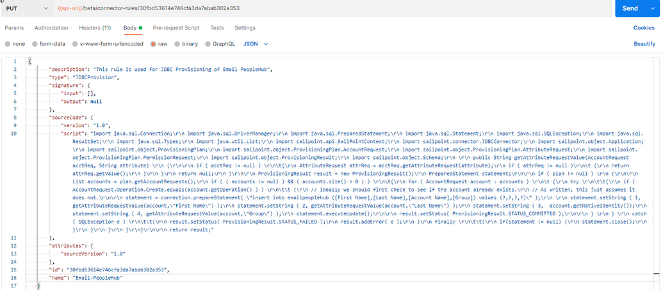The image size is (663, 290).
Task: Expand the arrow beside Send
Action: click(655, 8)
